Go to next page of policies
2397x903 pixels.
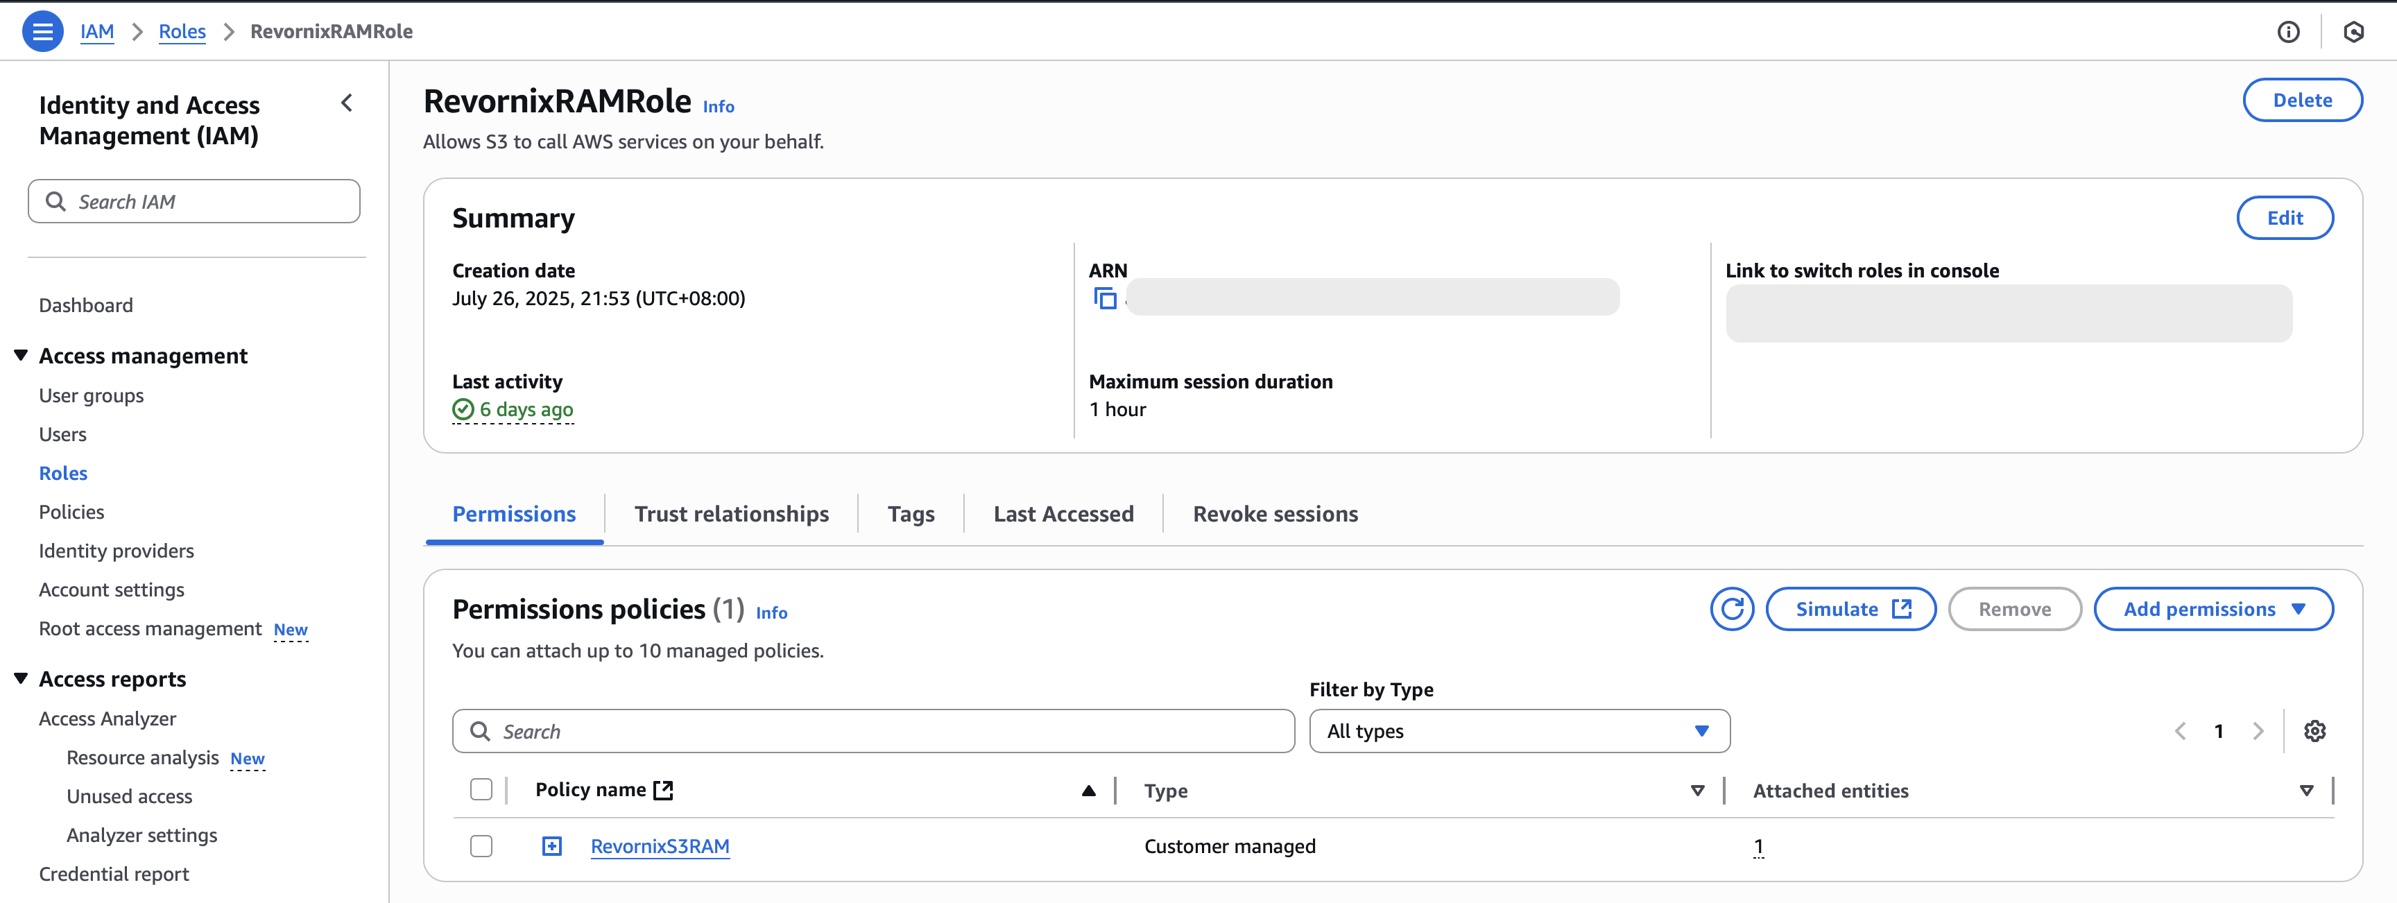pos(2258,732)
